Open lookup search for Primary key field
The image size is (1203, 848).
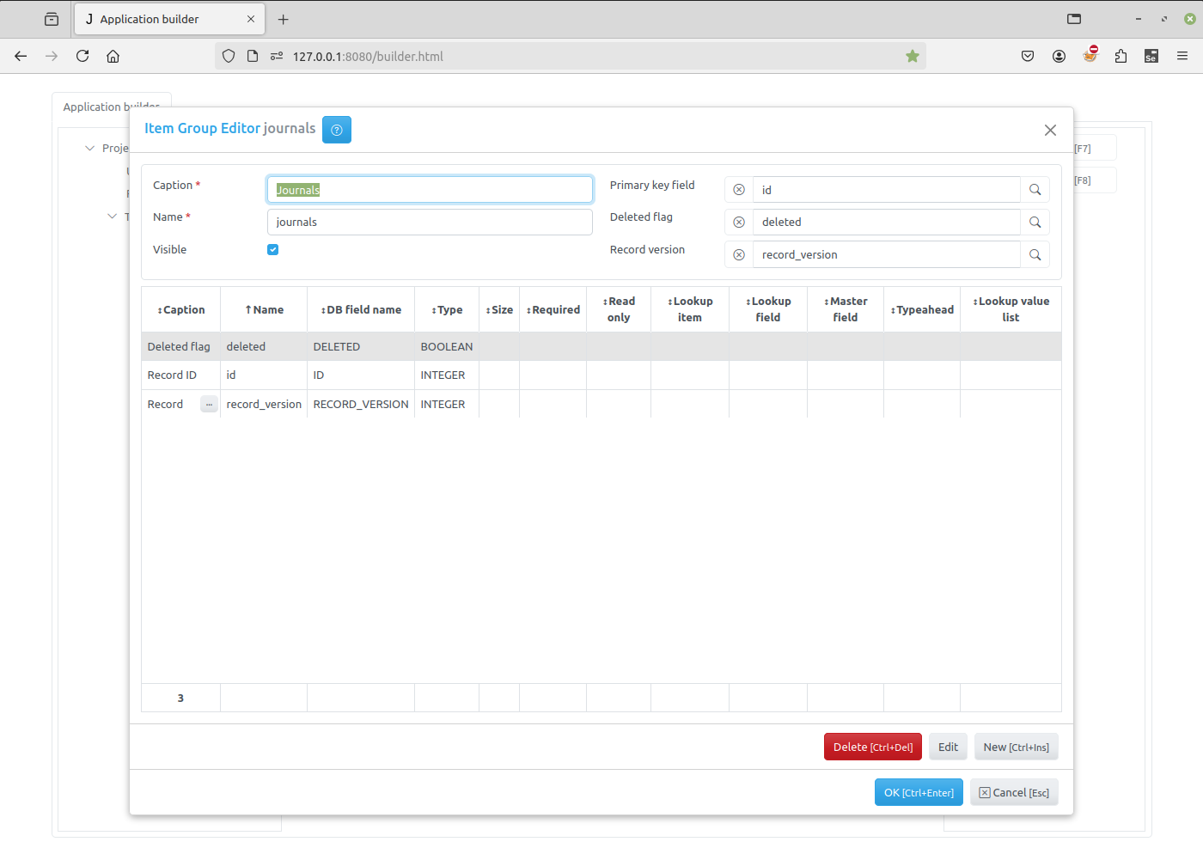tap(1035, 190)
